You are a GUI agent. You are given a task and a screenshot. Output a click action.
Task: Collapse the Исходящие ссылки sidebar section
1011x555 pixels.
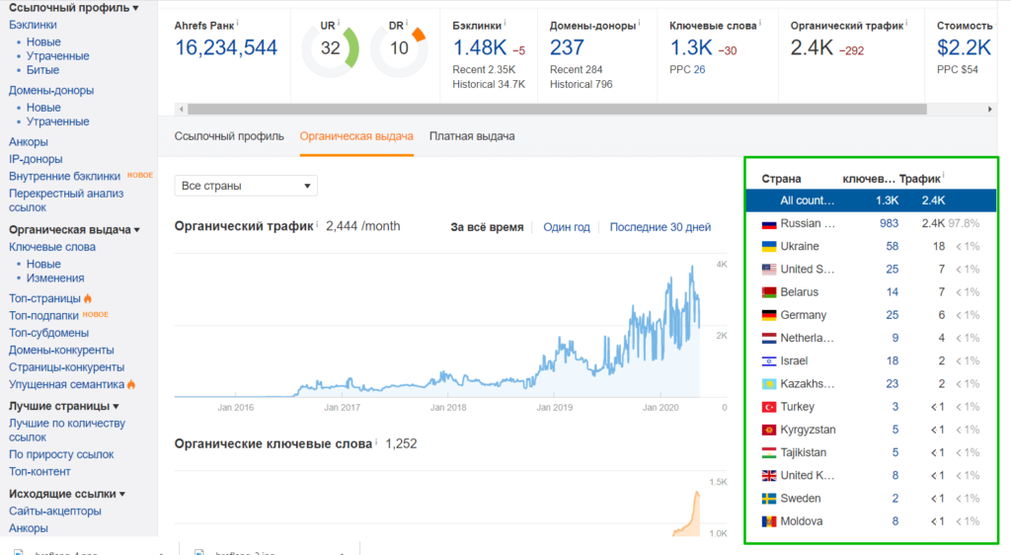click(x=66, y=494)
